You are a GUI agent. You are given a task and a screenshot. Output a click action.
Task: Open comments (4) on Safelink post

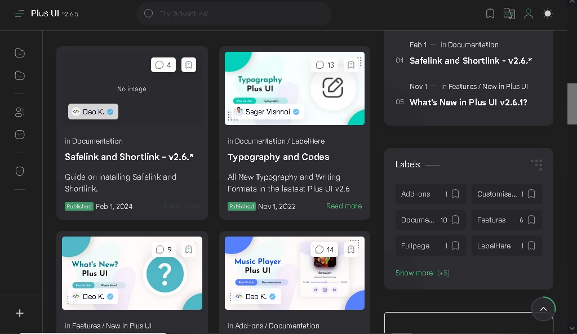(x=163, y=65)
